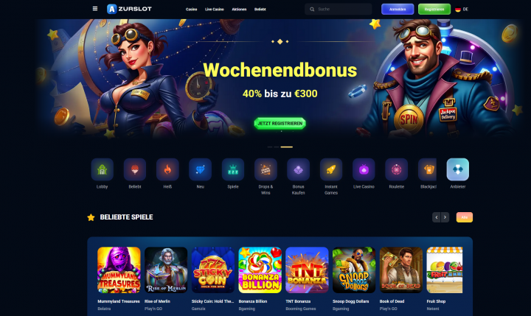Click the Jetzt Registrieren banner button
Viewport: 531px width, 316px height.
(280, 124)
